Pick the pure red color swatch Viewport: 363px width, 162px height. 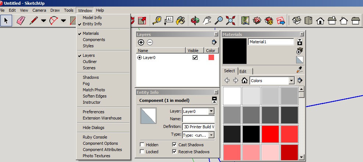(x=270, y=134)
